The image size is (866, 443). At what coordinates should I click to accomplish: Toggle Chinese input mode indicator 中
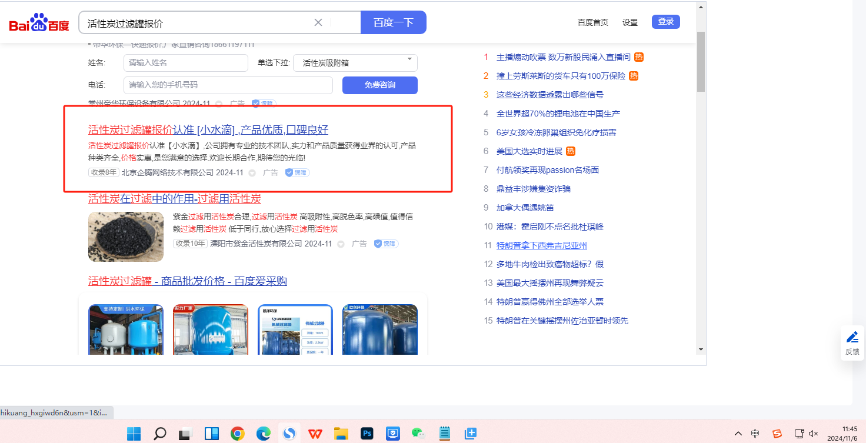tap(755, 434)
